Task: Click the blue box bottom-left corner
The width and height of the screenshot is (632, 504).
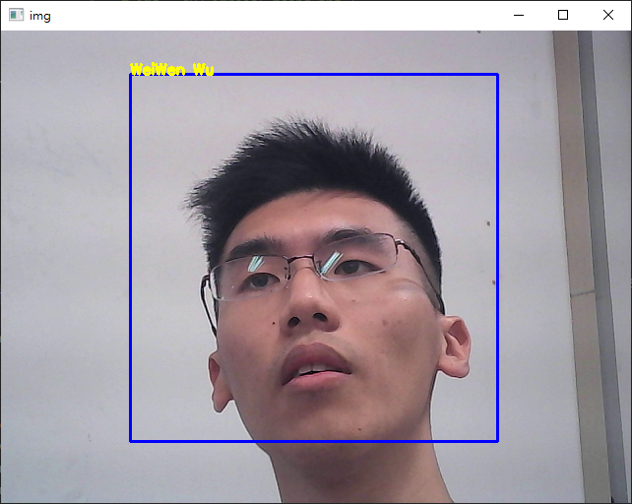Action: point(131,440)
